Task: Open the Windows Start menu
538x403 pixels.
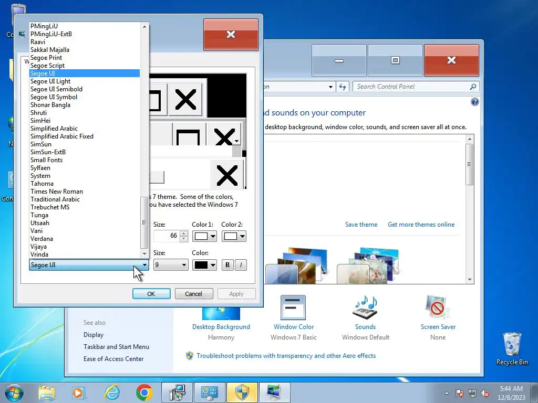Action: pyautogui.click(x=14, y=393)
